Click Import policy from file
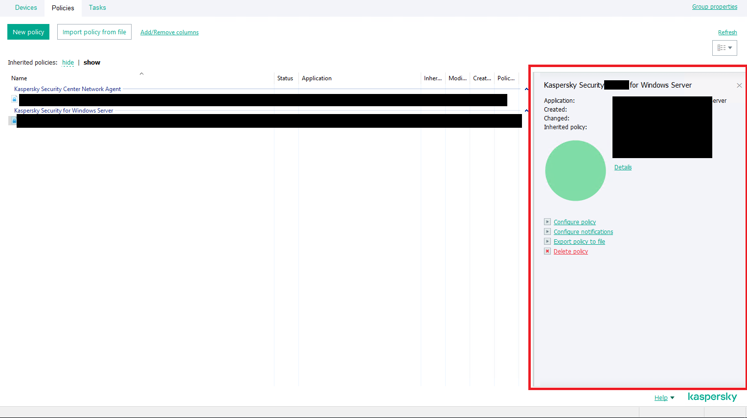747x418 pixels. click(94, 32)
